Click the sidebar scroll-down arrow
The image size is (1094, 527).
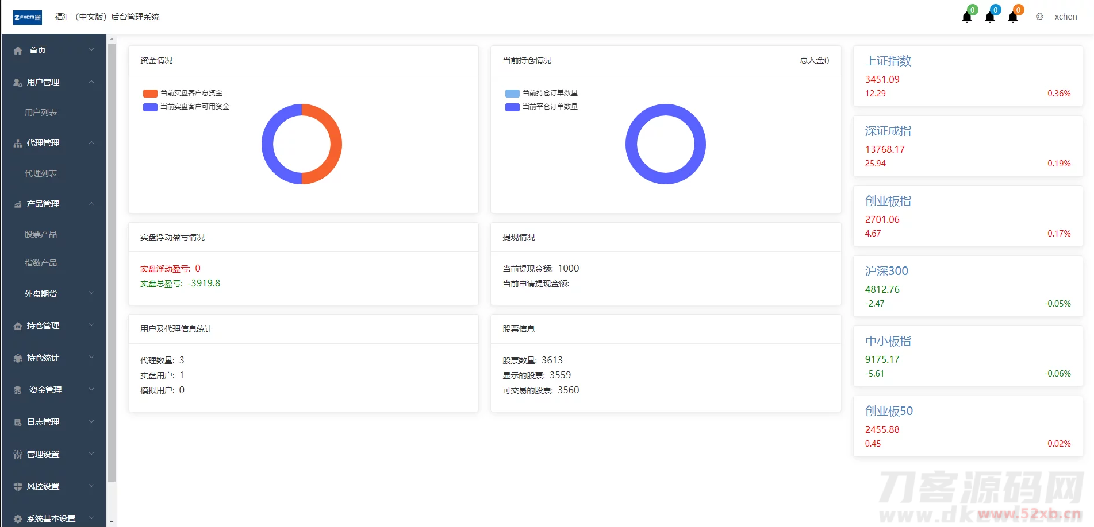click(112, 522)
